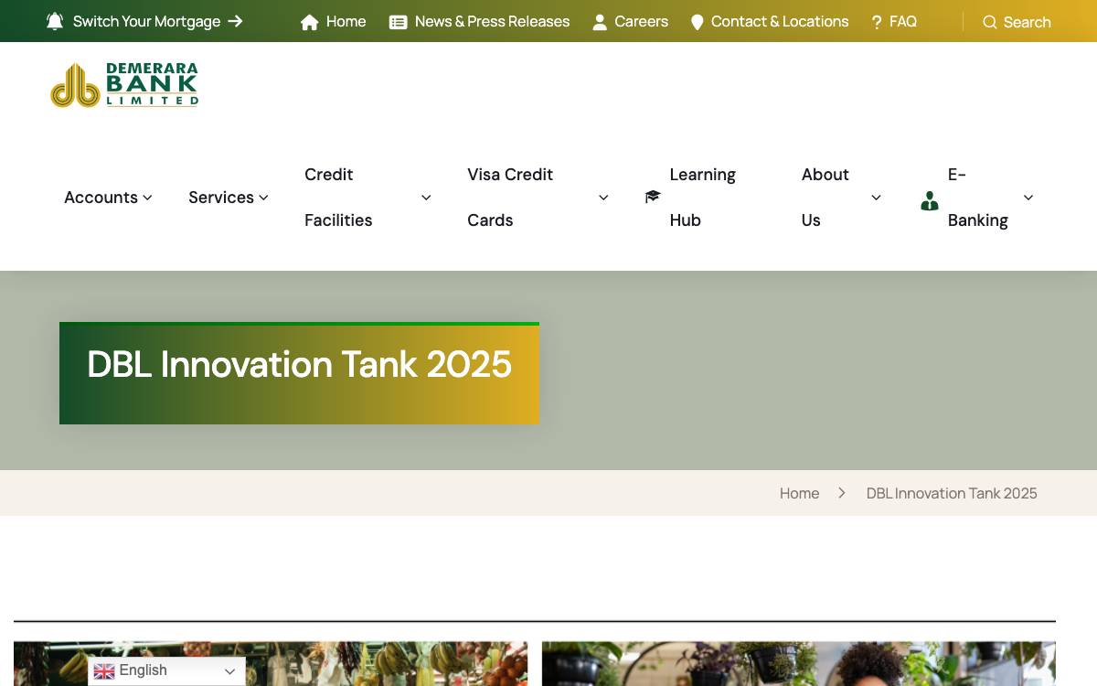Click the location pin icon for Contact & Locations

698,22
